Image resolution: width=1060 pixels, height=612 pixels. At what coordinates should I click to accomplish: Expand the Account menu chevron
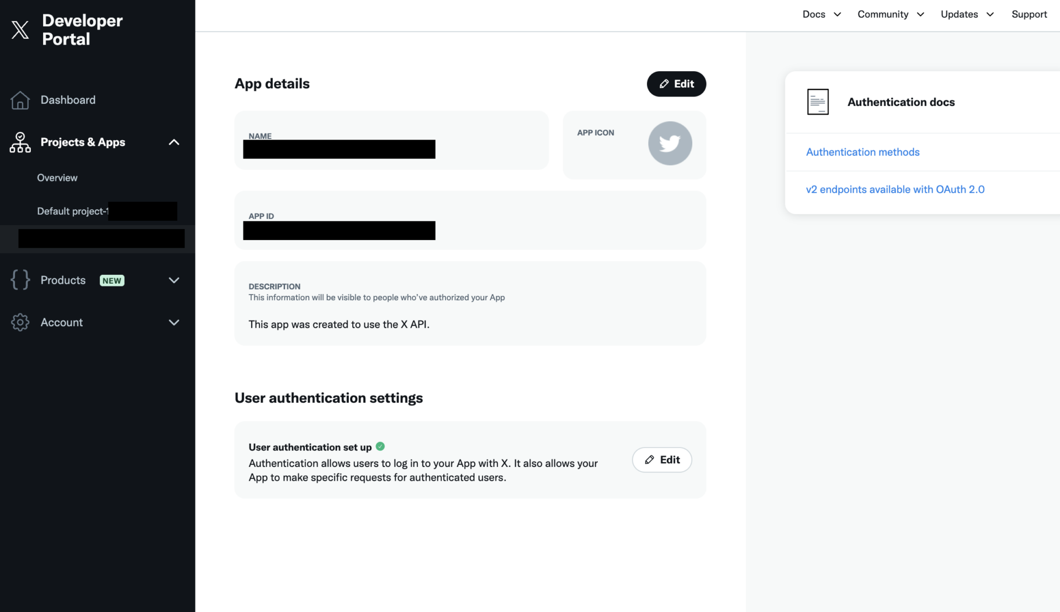click(x=174, y=322)
